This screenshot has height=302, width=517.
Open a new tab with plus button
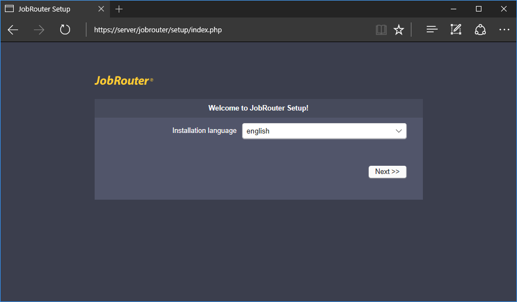(119, 9)
